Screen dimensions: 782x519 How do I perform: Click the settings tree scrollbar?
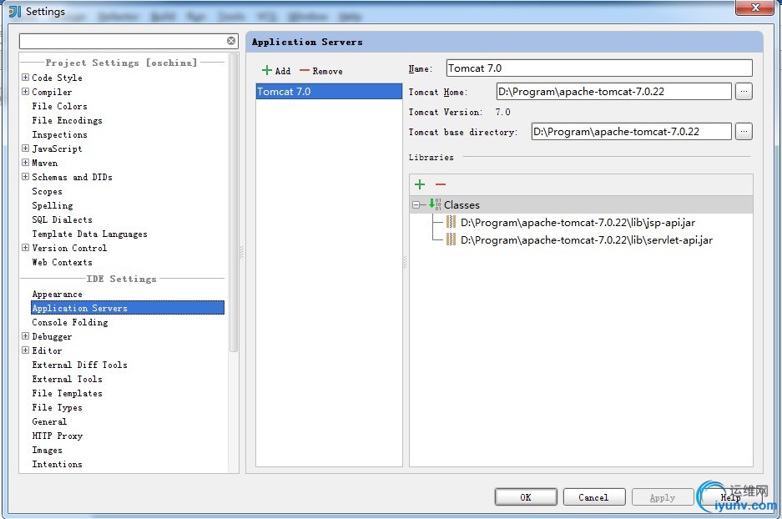[x=234, y=204]
